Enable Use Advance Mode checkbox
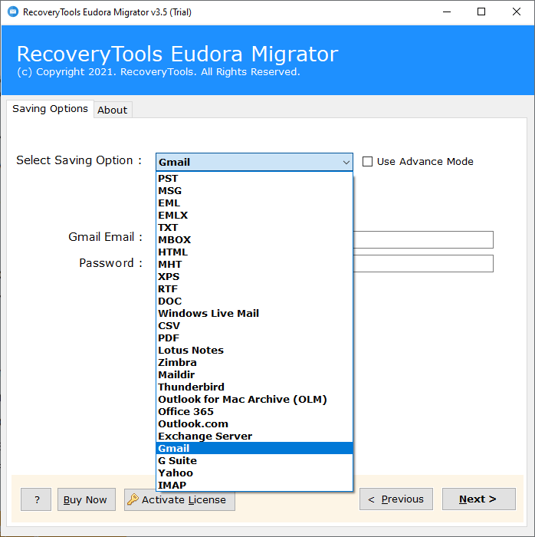Screen dimensions: 535x537 pyautogui.click(x=367, y=161)
